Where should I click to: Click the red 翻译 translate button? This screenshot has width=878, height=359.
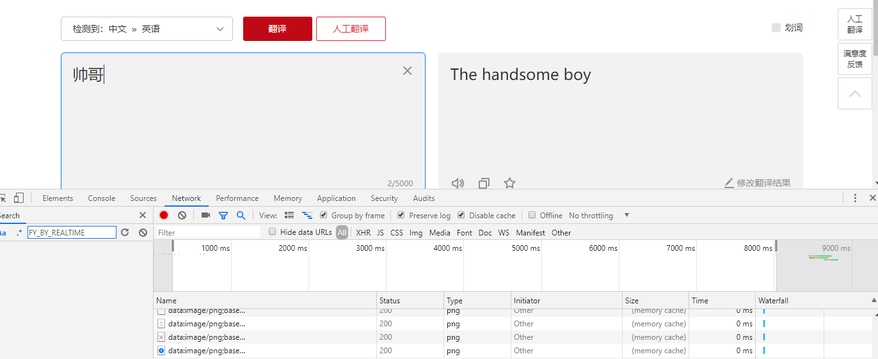pos(278,29)
